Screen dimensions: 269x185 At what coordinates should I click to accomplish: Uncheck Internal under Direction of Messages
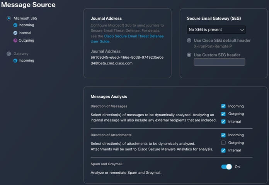click(223, 122)
